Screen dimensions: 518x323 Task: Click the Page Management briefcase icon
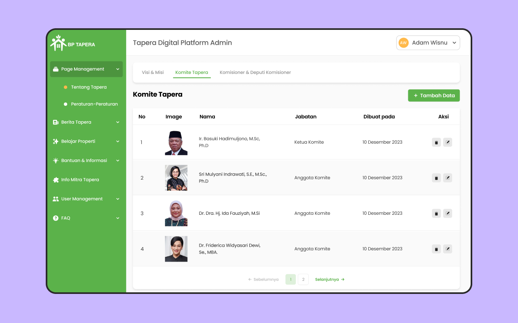coord(55,69)
